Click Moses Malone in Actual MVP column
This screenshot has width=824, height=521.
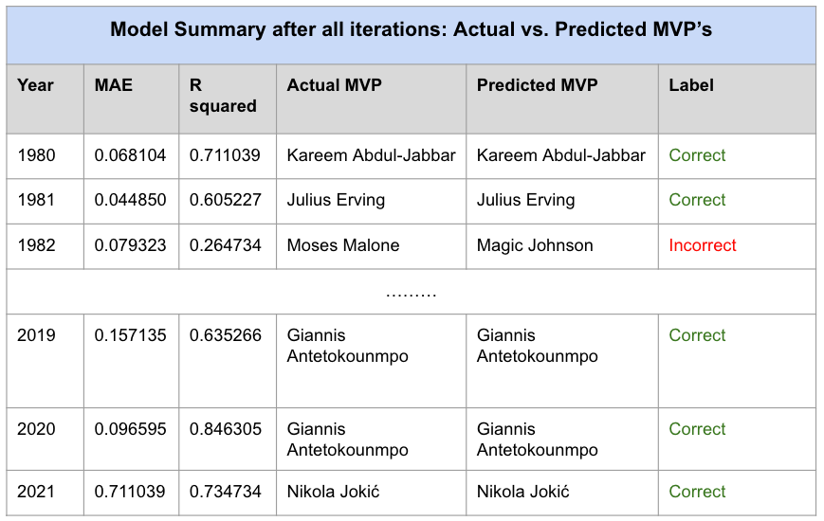[x=343, y=245]
